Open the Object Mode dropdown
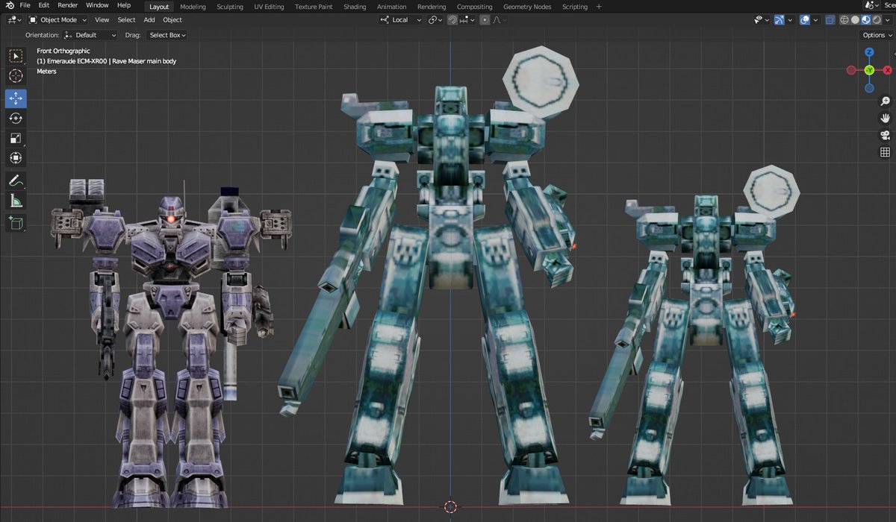 [57, 20]
